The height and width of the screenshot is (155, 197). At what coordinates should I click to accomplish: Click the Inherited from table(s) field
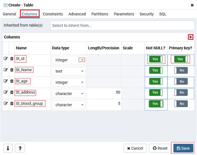[x=122, y=25]
